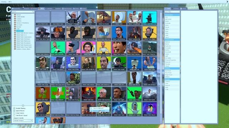Choose Copy to clipboard in context menu
This screenshot has height=128, width=229.
[x=99, y=108]
